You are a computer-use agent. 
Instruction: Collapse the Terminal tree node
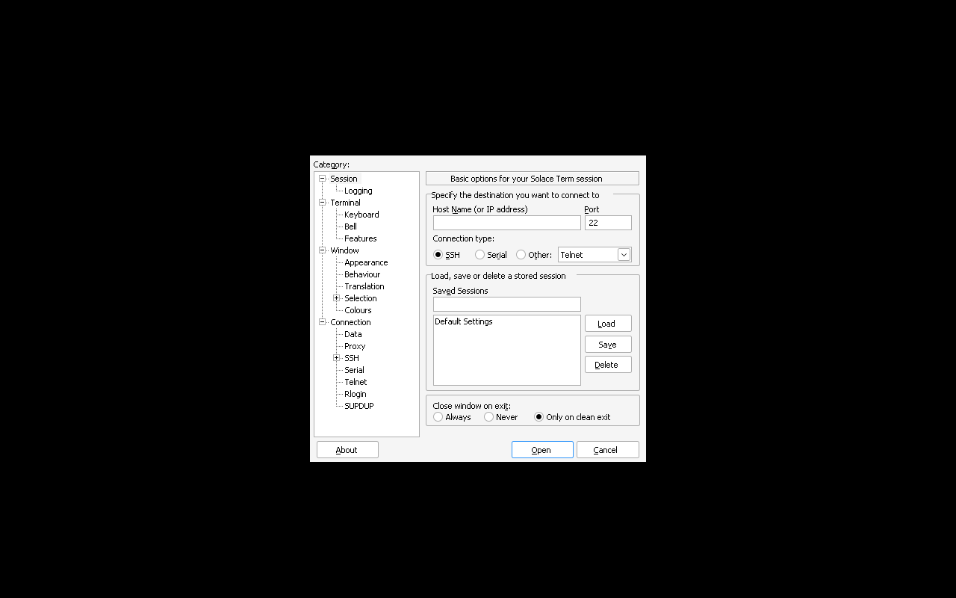(323, 203)
